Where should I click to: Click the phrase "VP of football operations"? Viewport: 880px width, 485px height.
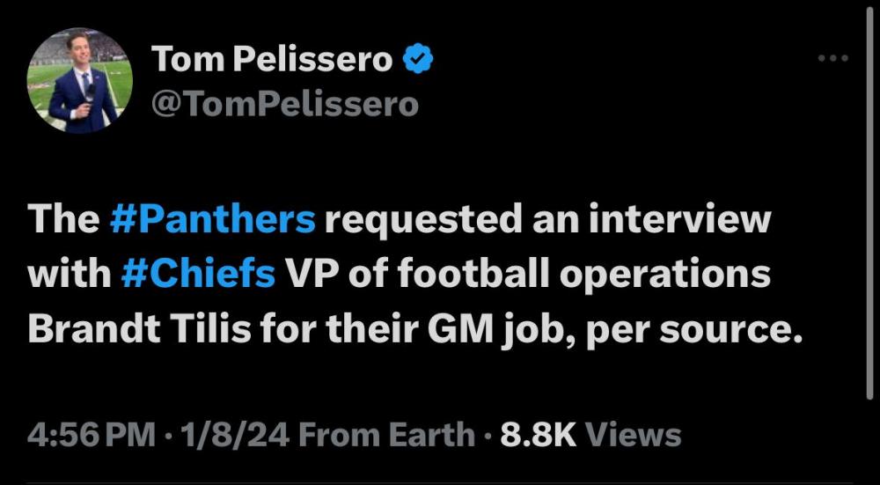[x=527, y=274]
